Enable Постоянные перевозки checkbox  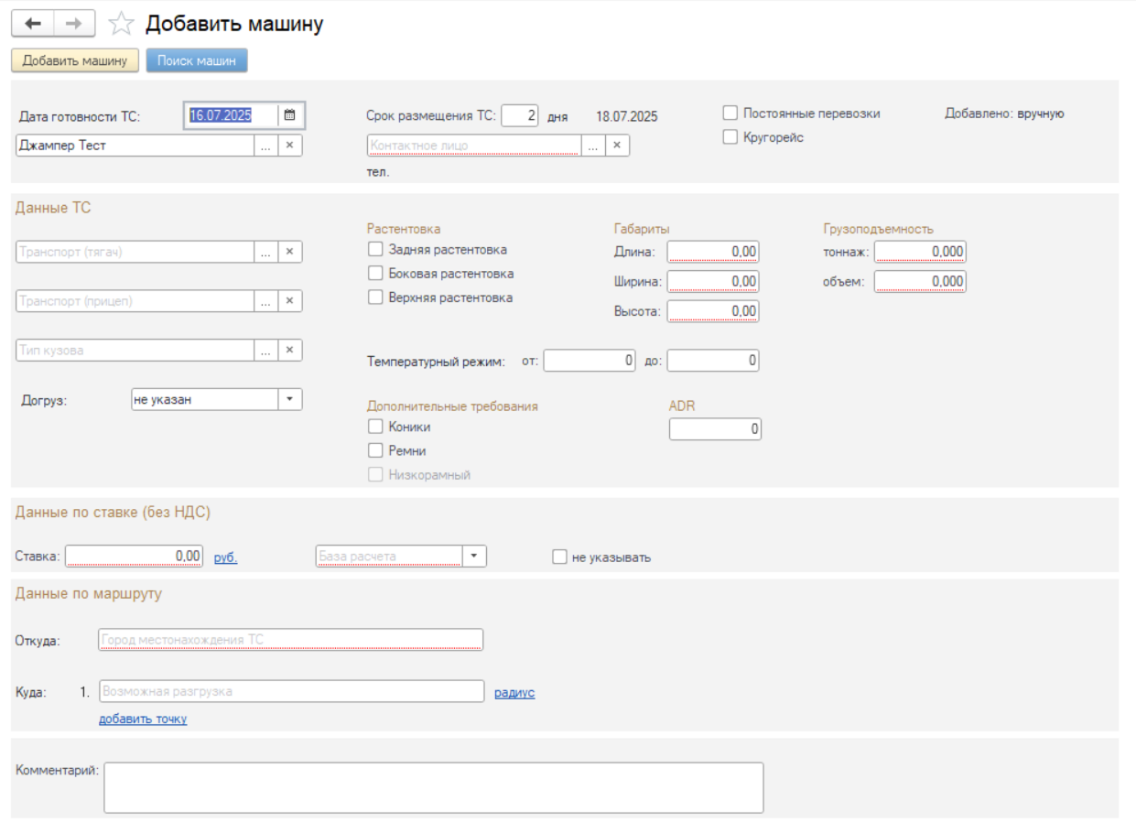pos(730,114)
